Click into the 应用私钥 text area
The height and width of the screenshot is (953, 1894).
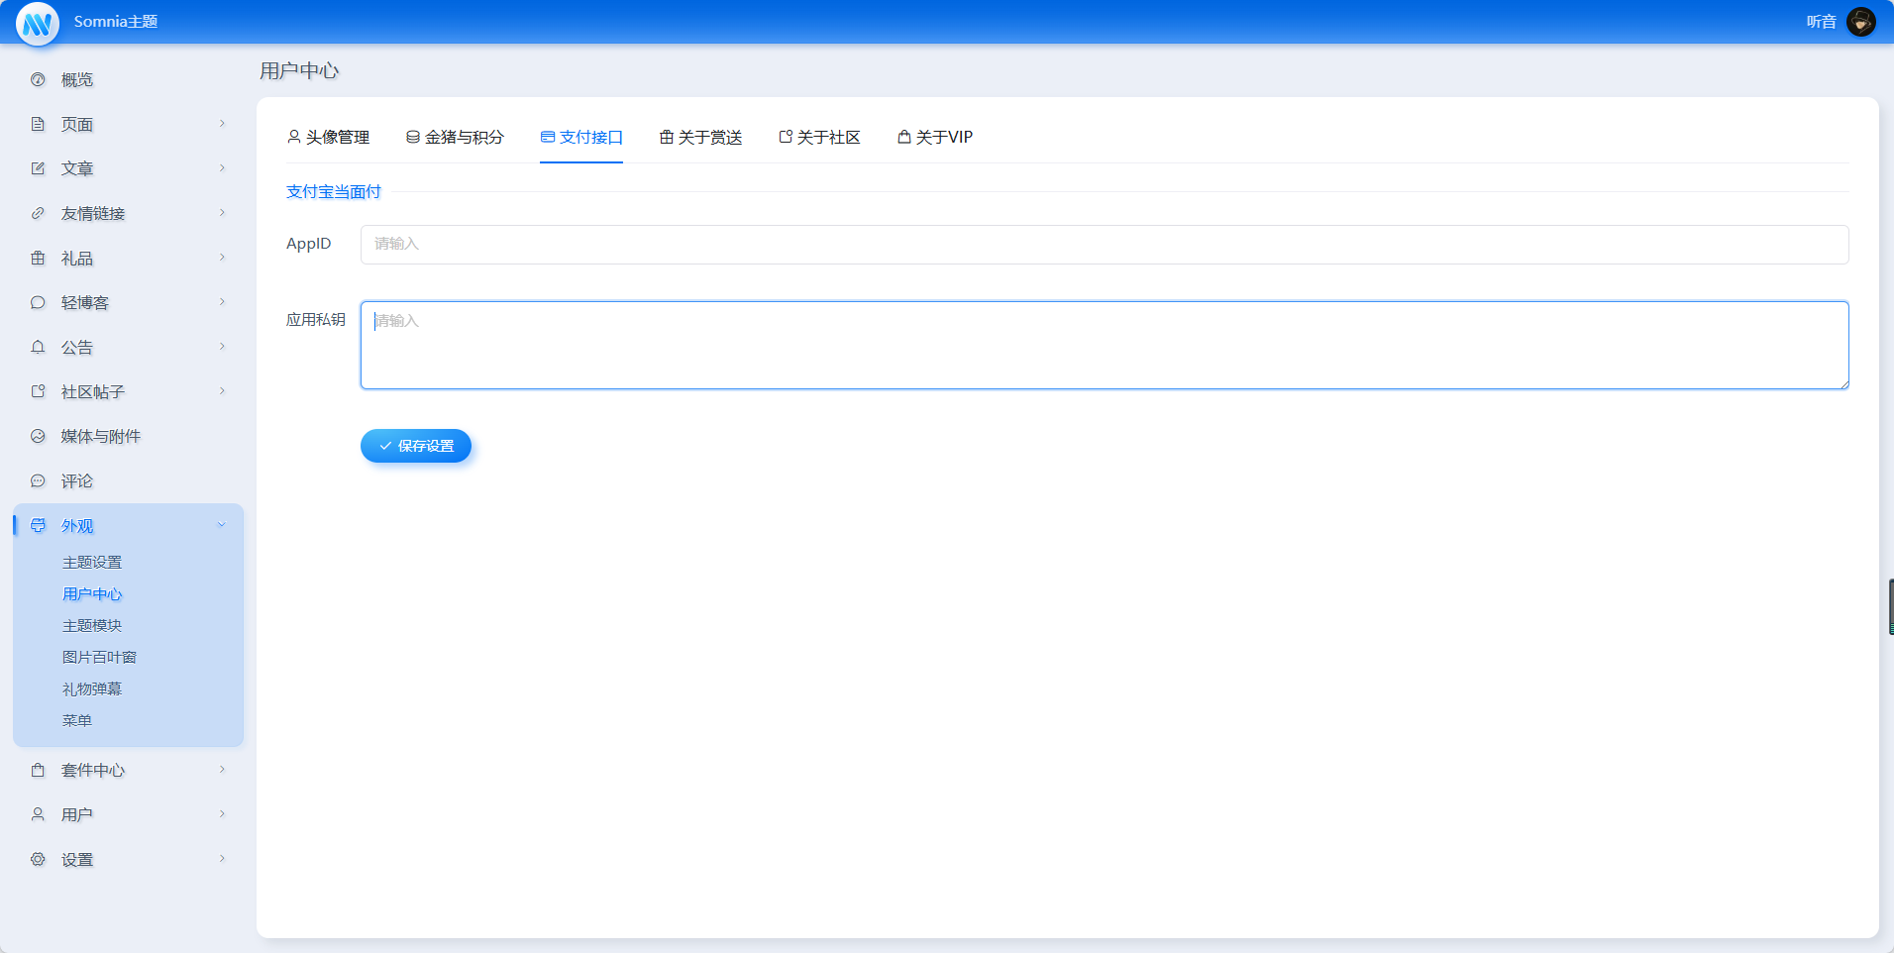[x=1104, y=345]
